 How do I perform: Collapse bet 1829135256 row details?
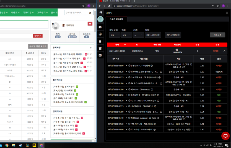pos(224,51)
